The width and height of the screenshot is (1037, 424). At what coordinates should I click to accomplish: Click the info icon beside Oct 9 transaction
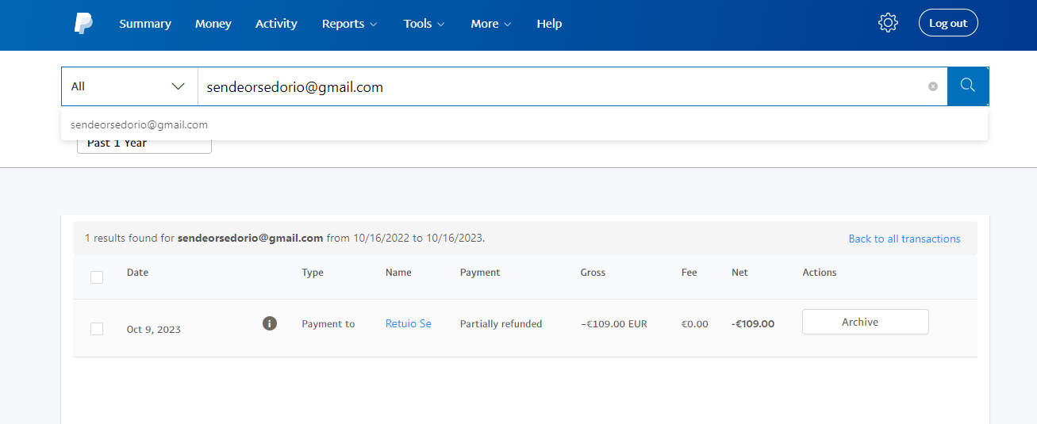(x=270, y=323)
